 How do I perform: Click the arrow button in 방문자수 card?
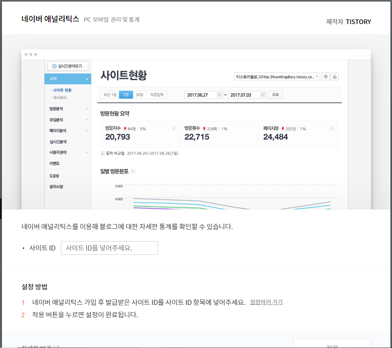(174, 128)
